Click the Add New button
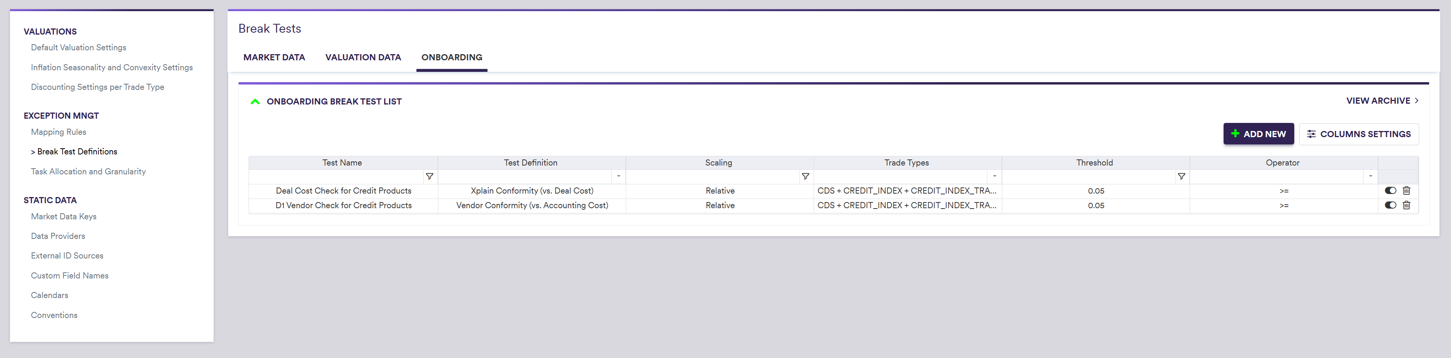 1258,134
